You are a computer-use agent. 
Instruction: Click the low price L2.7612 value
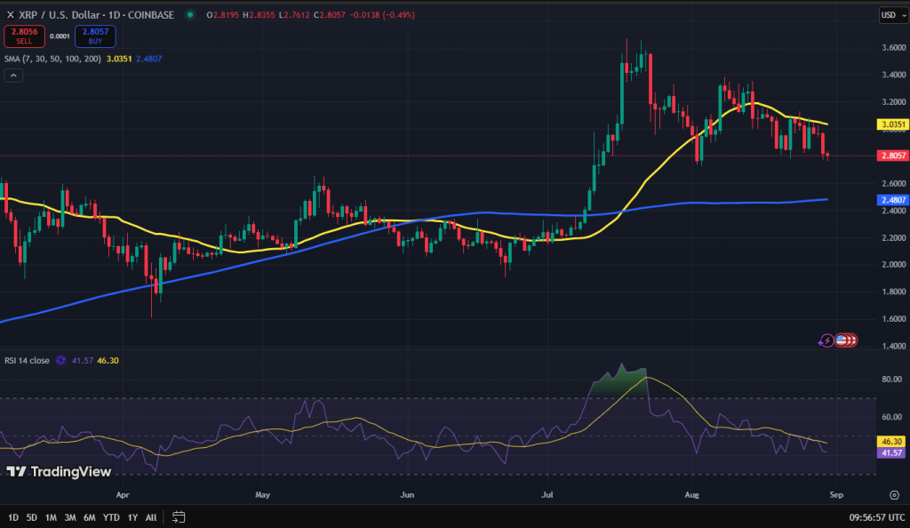[295, 15]
